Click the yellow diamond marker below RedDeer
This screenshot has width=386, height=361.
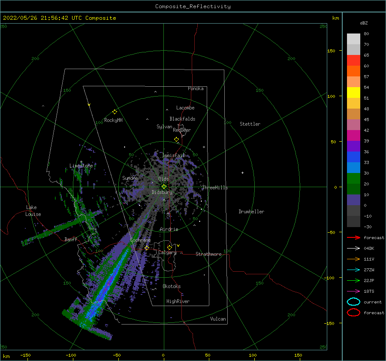(x=177, y=139)
